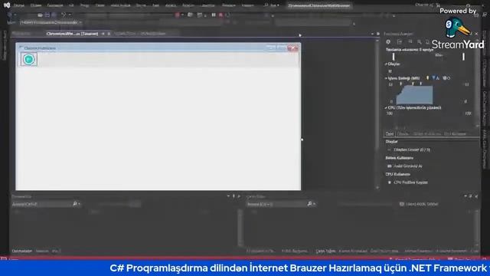Screen dimensions: 490x276
Task: Click the zoom magnifier icon in Diagnostic Tools
Action: (x=419, y=41)
